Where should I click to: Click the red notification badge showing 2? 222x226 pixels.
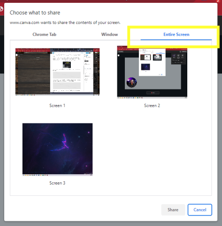(218, 1)
